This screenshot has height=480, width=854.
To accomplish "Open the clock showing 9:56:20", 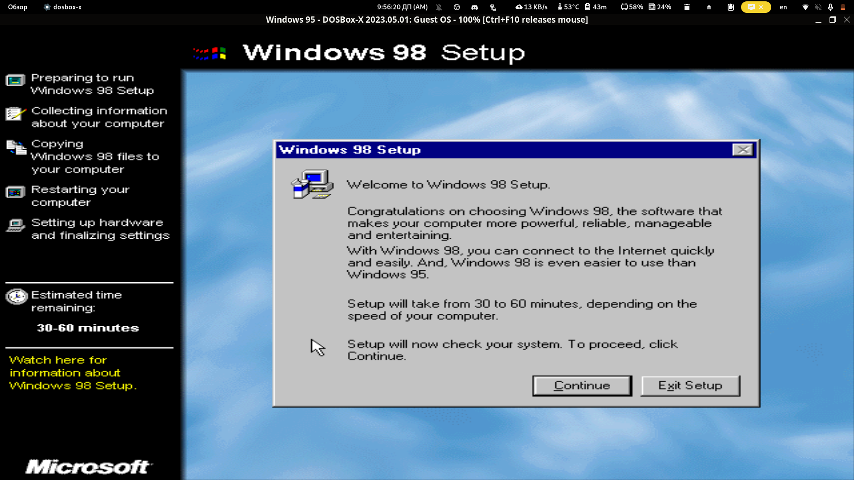I will [x=402, y=7].
